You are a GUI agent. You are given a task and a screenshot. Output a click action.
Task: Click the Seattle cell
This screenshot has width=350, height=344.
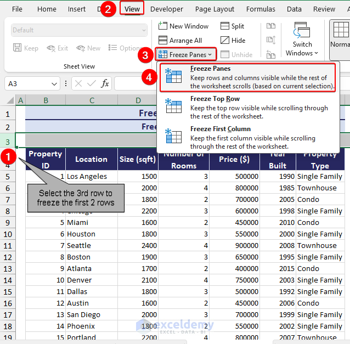[92, 246]
